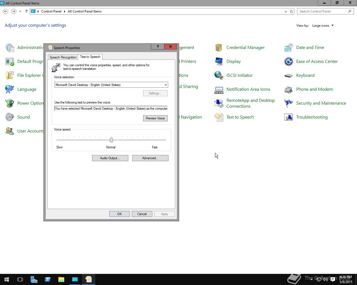Viewport: 357px width, 285px height.
Task: Open Text to Speech icon
Action: (219, 117)
